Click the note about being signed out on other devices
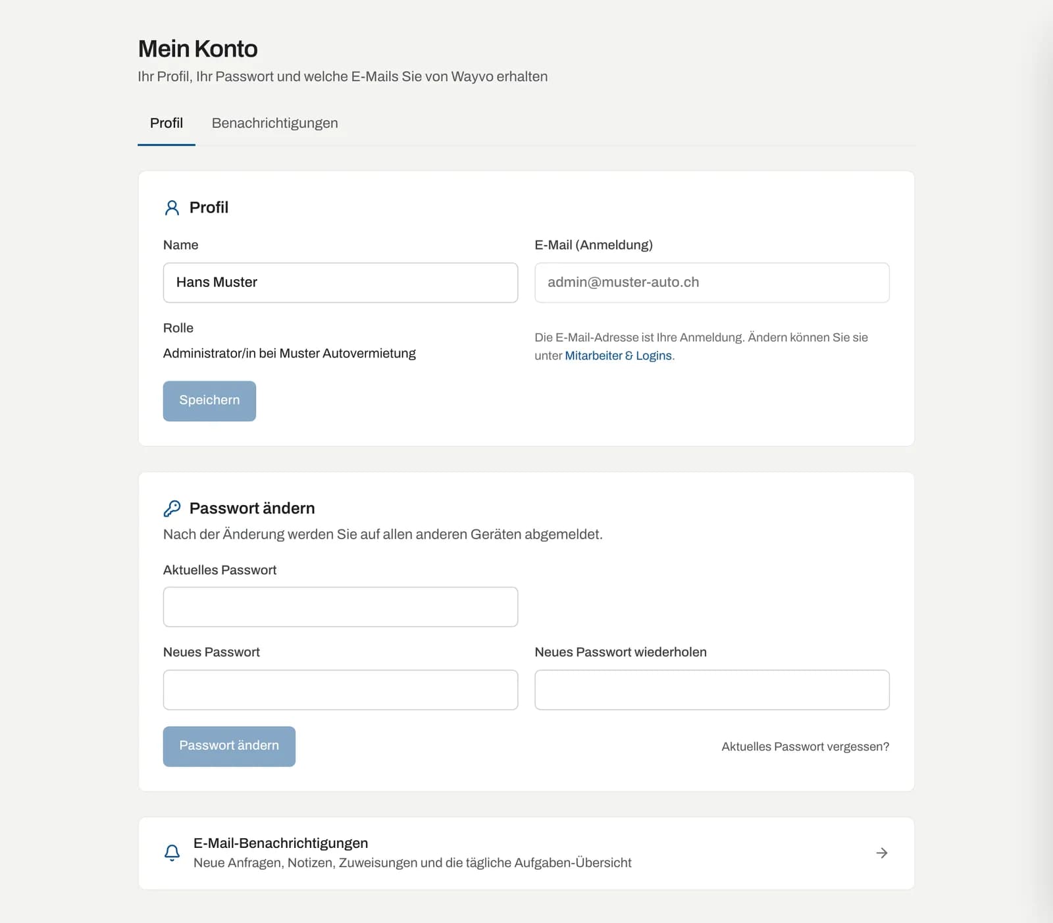 pyautogui.click(x=383, y=534)
